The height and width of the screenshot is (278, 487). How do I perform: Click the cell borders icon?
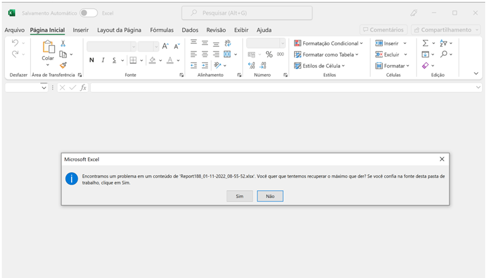[133, 60]
